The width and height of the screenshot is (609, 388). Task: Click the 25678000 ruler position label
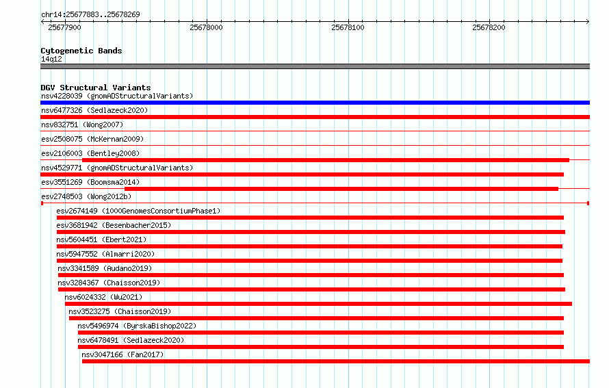coord(206,27)
